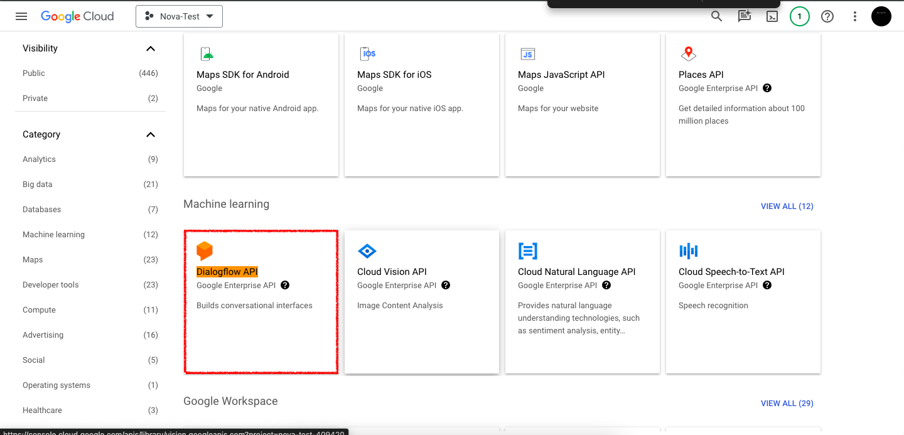The width and height of the screenshot is (904, 435).
Task: Filter APIs by Private visibility
Action: (x=35, y=98)
